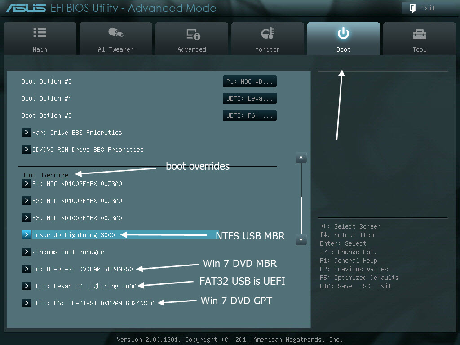
Task: Click the Boot Override section heading
Action: (x=45, y=175)
